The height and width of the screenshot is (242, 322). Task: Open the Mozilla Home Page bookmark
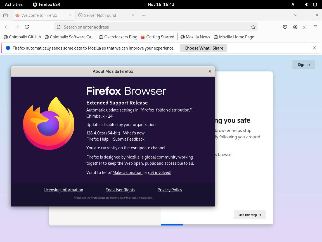coord(234,37)
